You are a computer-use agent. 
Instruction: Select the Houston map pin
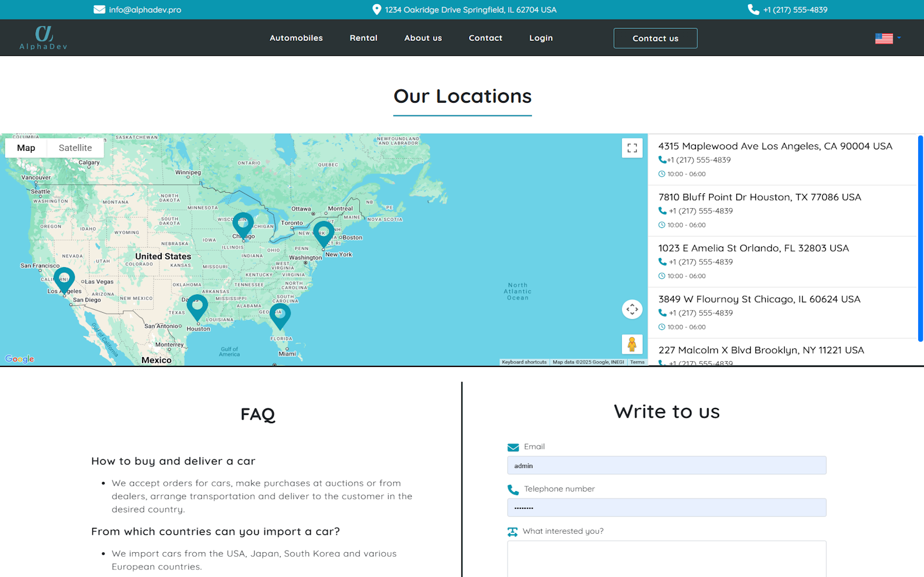[x=198, y=306]
